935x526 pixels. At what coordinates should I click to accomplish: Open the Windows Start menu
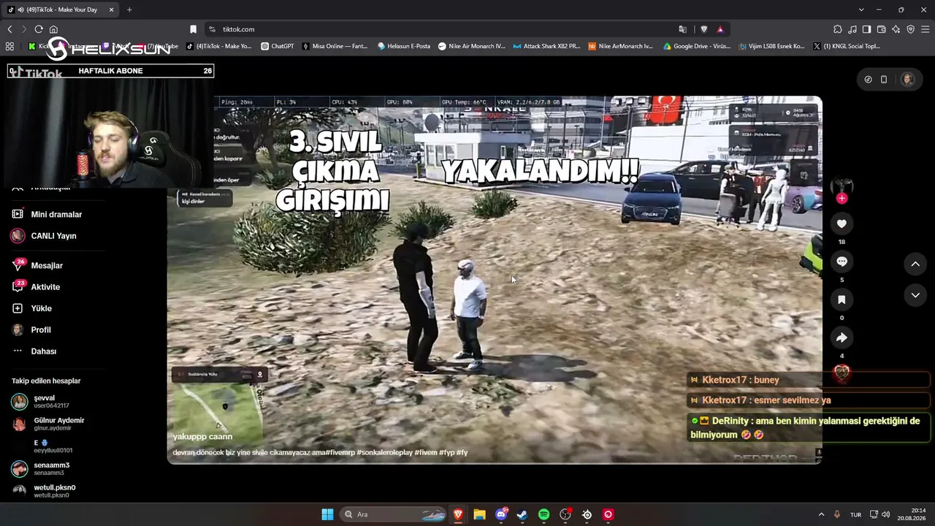pyautogui.click(x=327, y=514)
